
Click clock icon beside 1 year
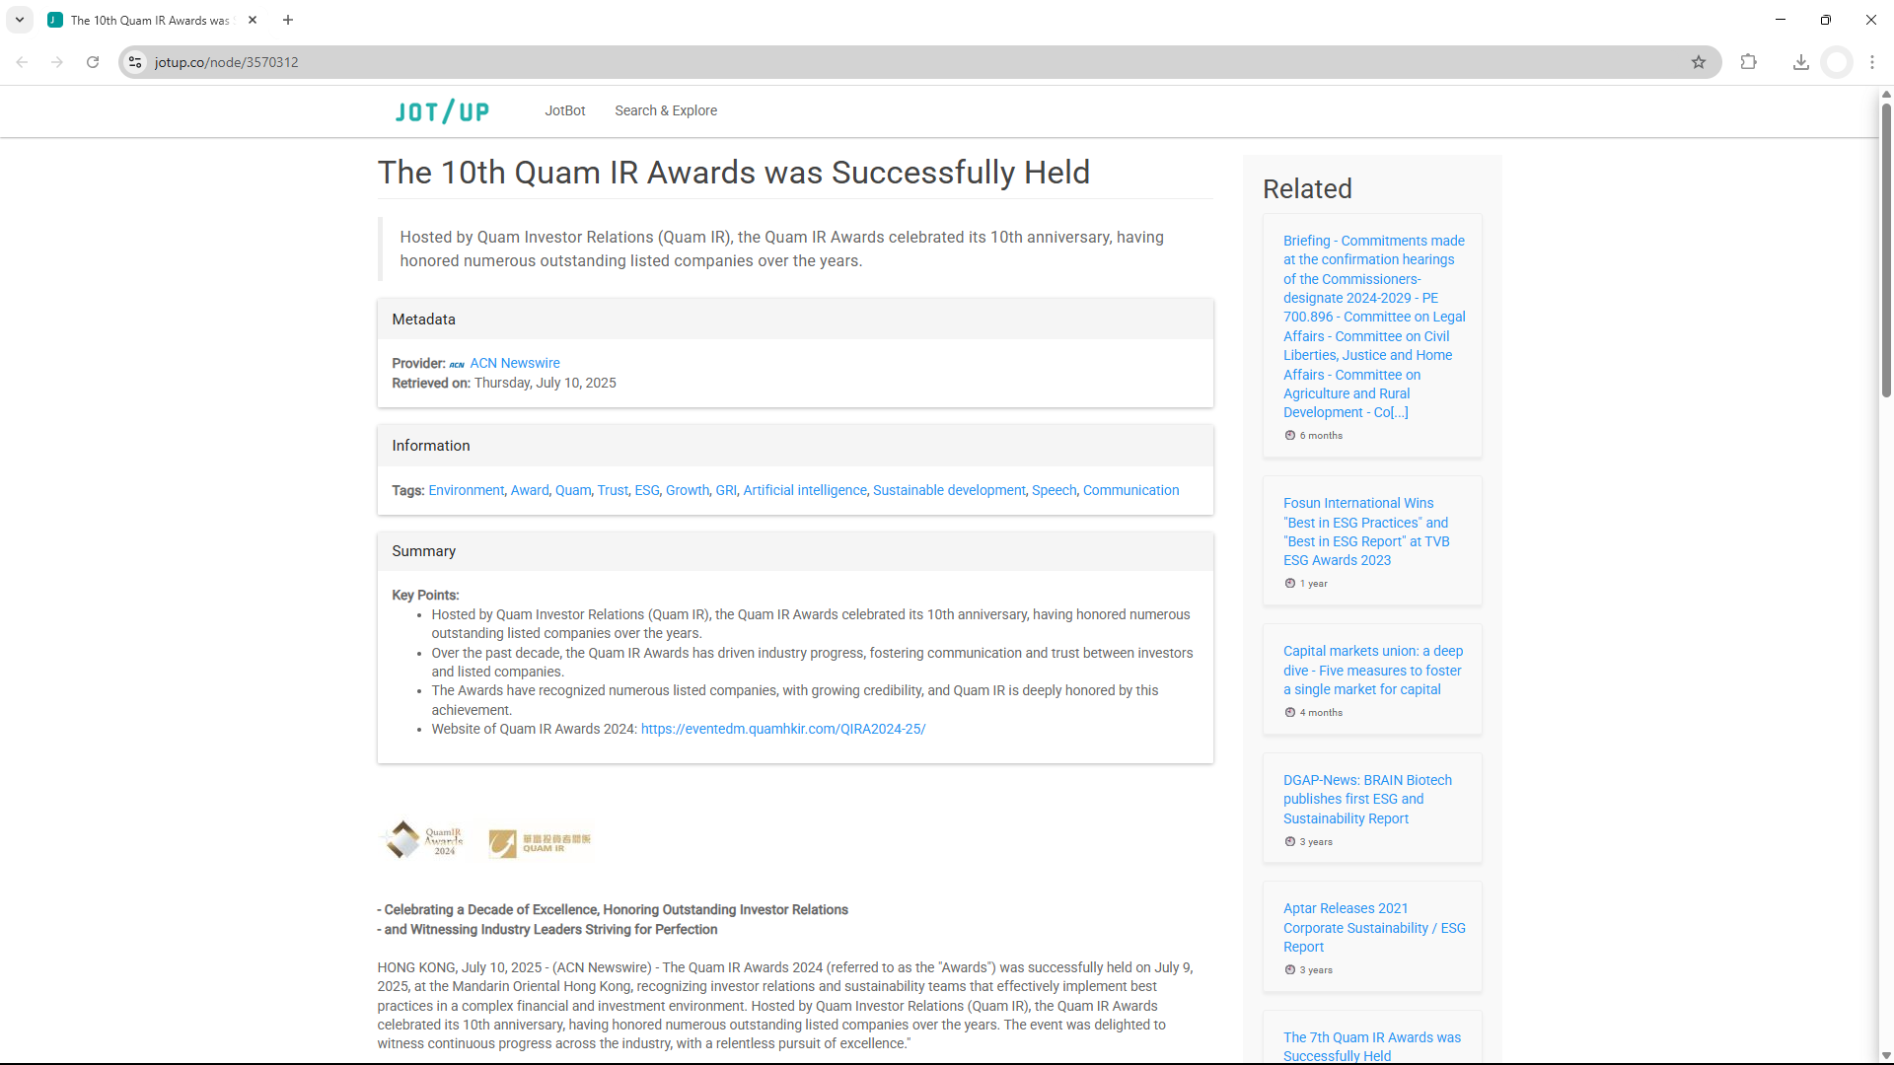1289,583
